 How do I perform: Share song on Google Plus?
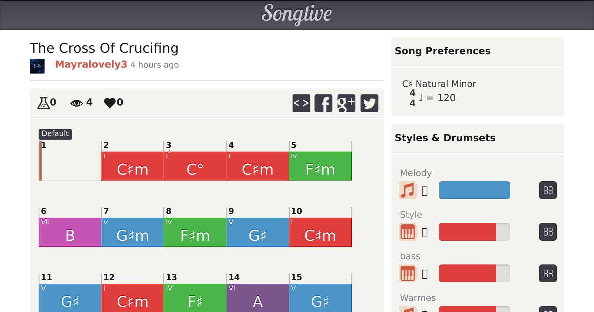coord(346,103)
